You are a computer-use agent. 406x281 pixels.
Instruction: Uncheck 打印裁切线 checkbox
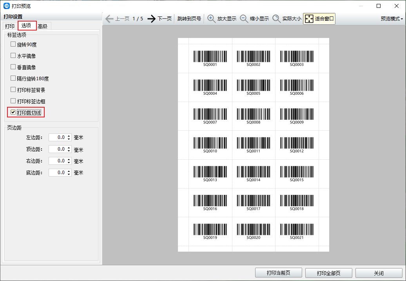(13, 112)
